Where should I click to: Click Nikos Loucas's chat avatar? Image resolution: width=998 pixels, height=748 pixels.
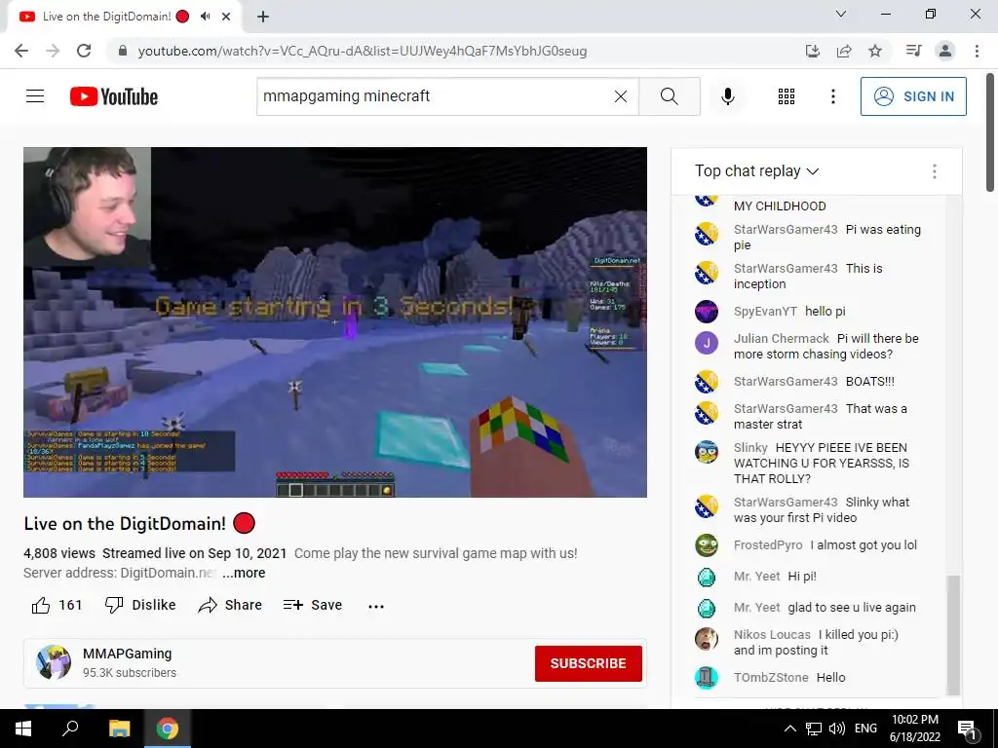tap(707, 639)
